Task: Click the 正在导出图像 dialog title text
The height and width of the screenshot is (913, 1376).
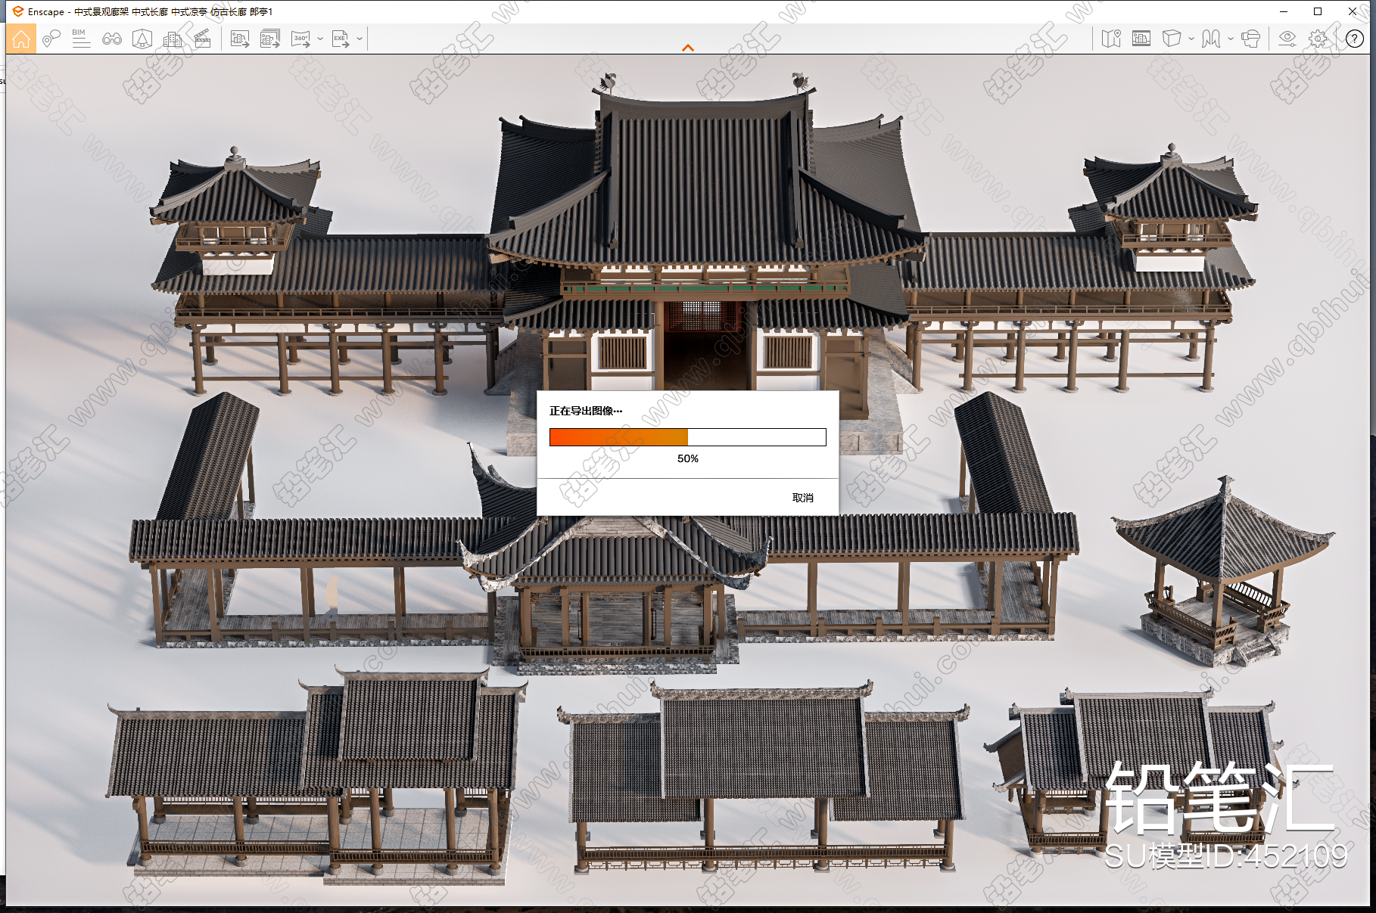Action: 586,411
